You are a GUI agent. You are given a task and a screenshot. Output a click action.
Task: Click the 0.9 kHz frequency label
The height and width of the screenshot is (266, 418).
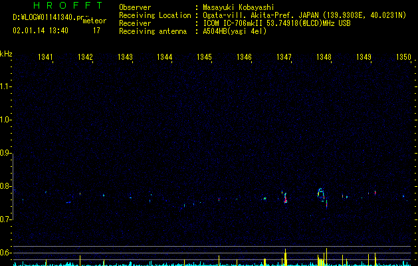5,153
